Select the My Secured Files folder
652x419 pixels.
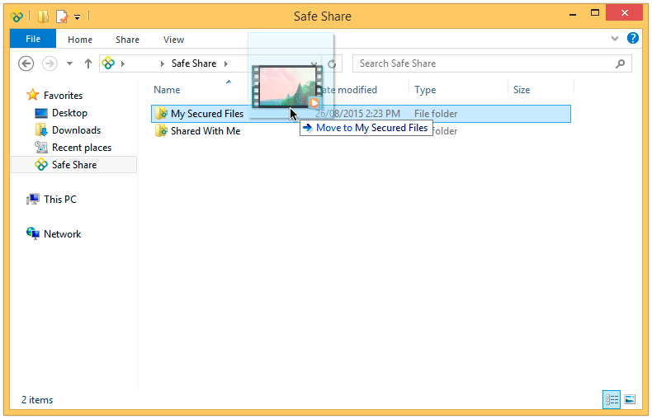(x=361, y=114)
